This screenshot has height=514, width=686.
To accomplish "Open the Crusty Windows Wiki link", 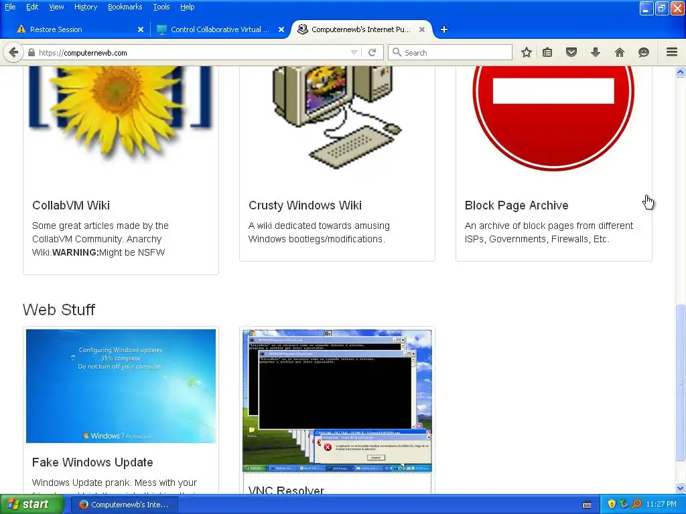I will pyautogui.click(x=305, y=205).
